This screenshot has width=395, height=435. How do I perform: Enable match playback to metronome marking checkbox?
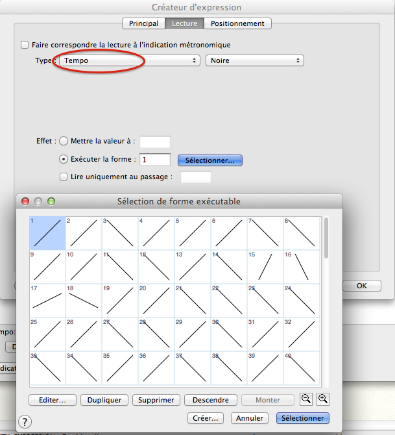tap(25, 45)
